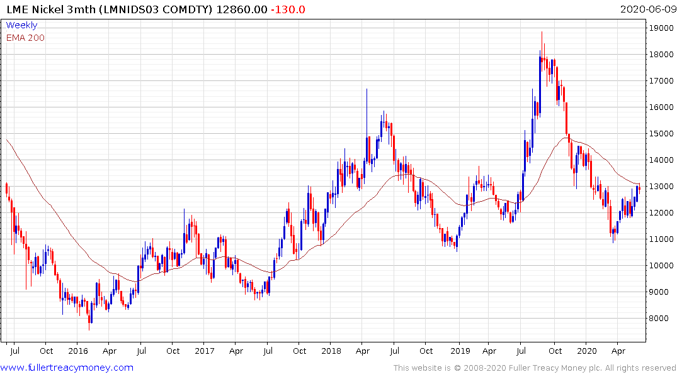Click the 16000 price axis label
The image size is (677, 377).
[661, 107]
